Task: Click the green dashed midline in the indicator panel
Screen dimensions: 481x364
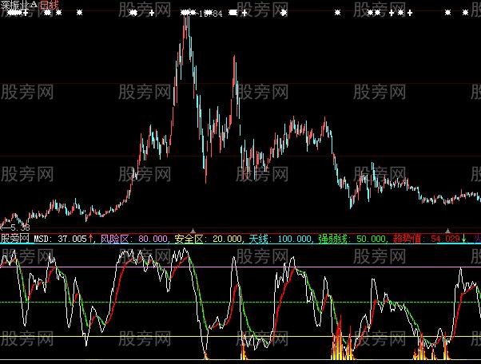Action: point(240,302)
